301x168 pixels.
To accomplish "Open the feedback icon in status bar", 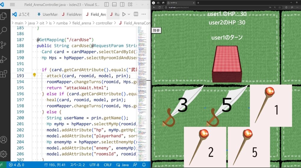I will pos(135,165).
